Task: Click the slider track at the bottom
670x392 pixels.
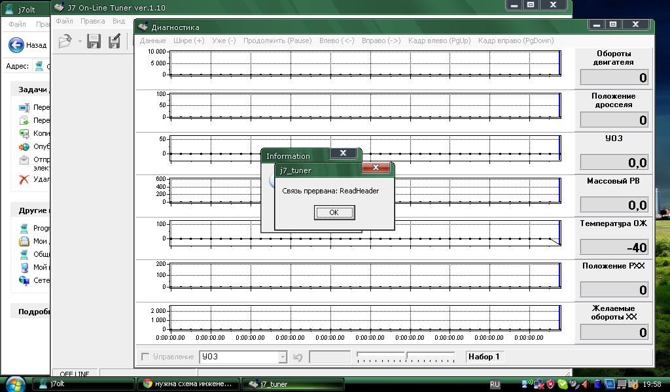Action: coord(405,357)
